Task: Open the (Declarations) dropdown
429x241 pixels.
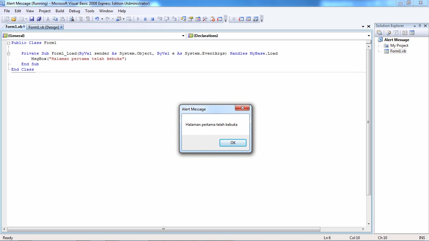Action: [369, 35]
